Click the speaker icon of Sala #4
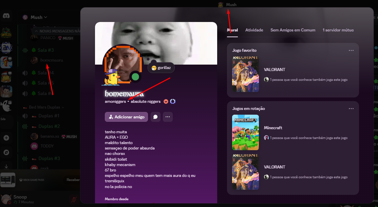 [x=25, y=73]
